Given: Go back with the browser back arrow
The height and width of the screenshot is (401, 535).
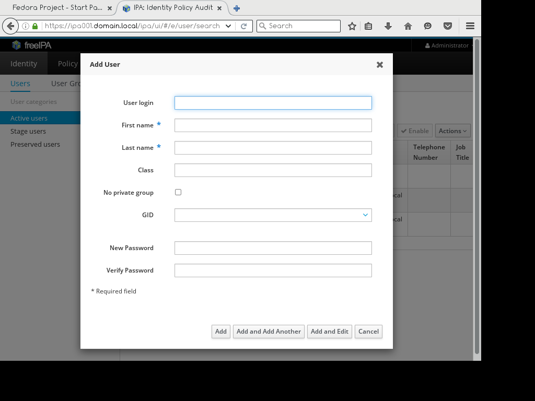Looking at the screenshot, I should pos(10,26).
